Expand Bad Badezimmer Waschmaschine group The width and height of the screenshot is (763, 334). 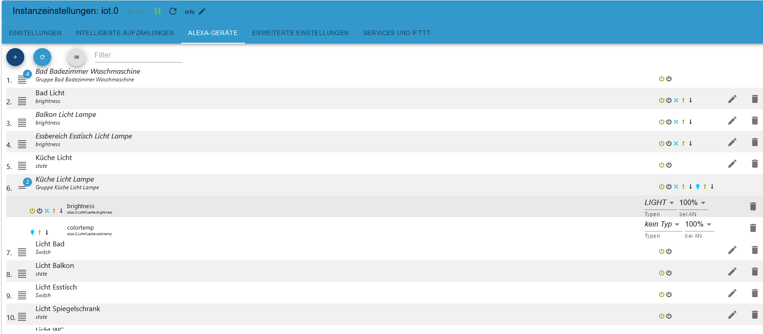click(22, 80)
